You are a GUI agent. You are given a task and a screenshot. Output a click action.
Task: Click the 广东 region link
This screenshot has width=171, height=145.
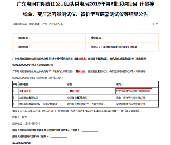45,24
